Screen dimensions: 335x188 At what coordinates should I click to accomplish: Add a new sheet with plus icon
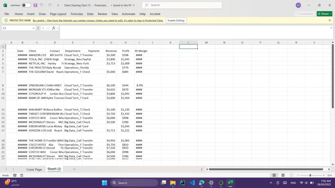[74, 169]
